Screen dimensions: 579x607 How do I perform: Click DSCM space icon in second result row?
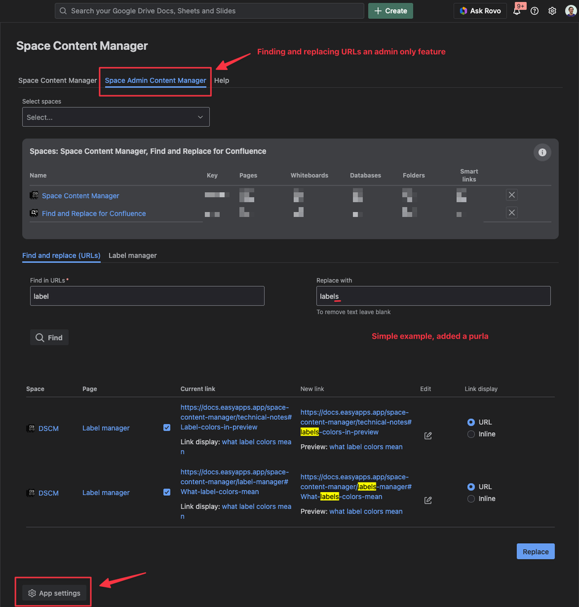[x=30, y=493]
